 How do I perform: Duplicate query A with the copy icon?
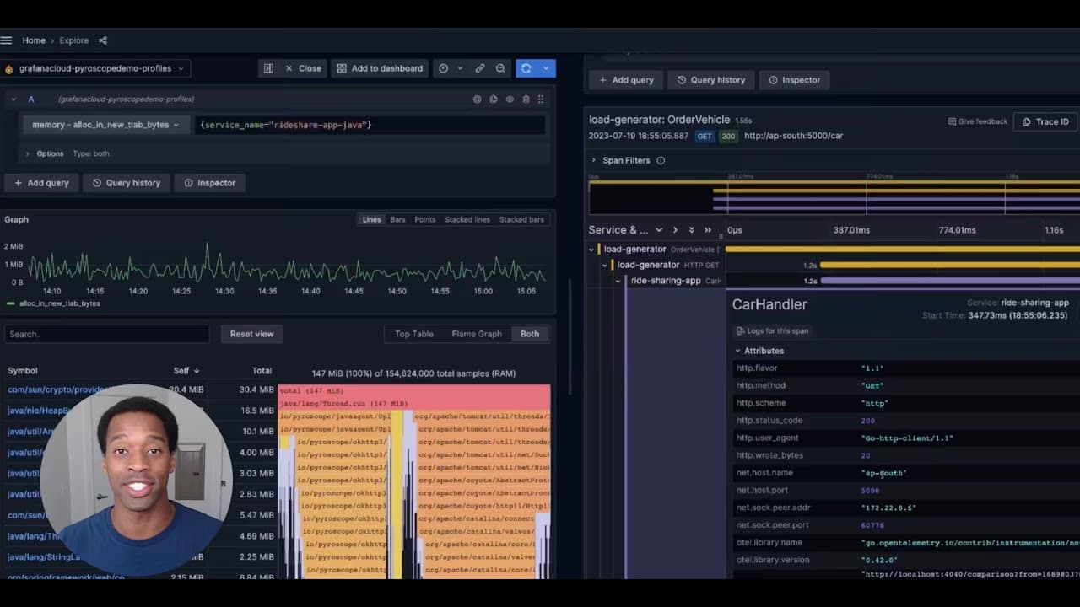pos(494,99)
